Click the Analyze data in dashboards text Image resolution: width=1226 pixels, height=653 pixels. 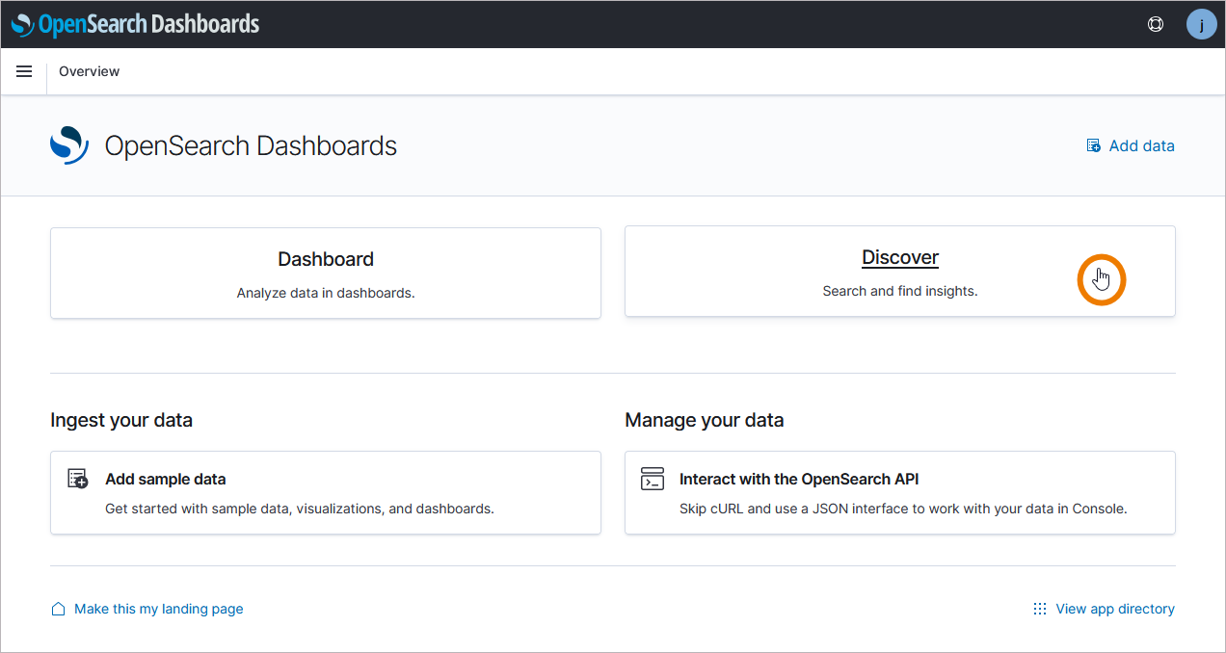tap(326, 293)
